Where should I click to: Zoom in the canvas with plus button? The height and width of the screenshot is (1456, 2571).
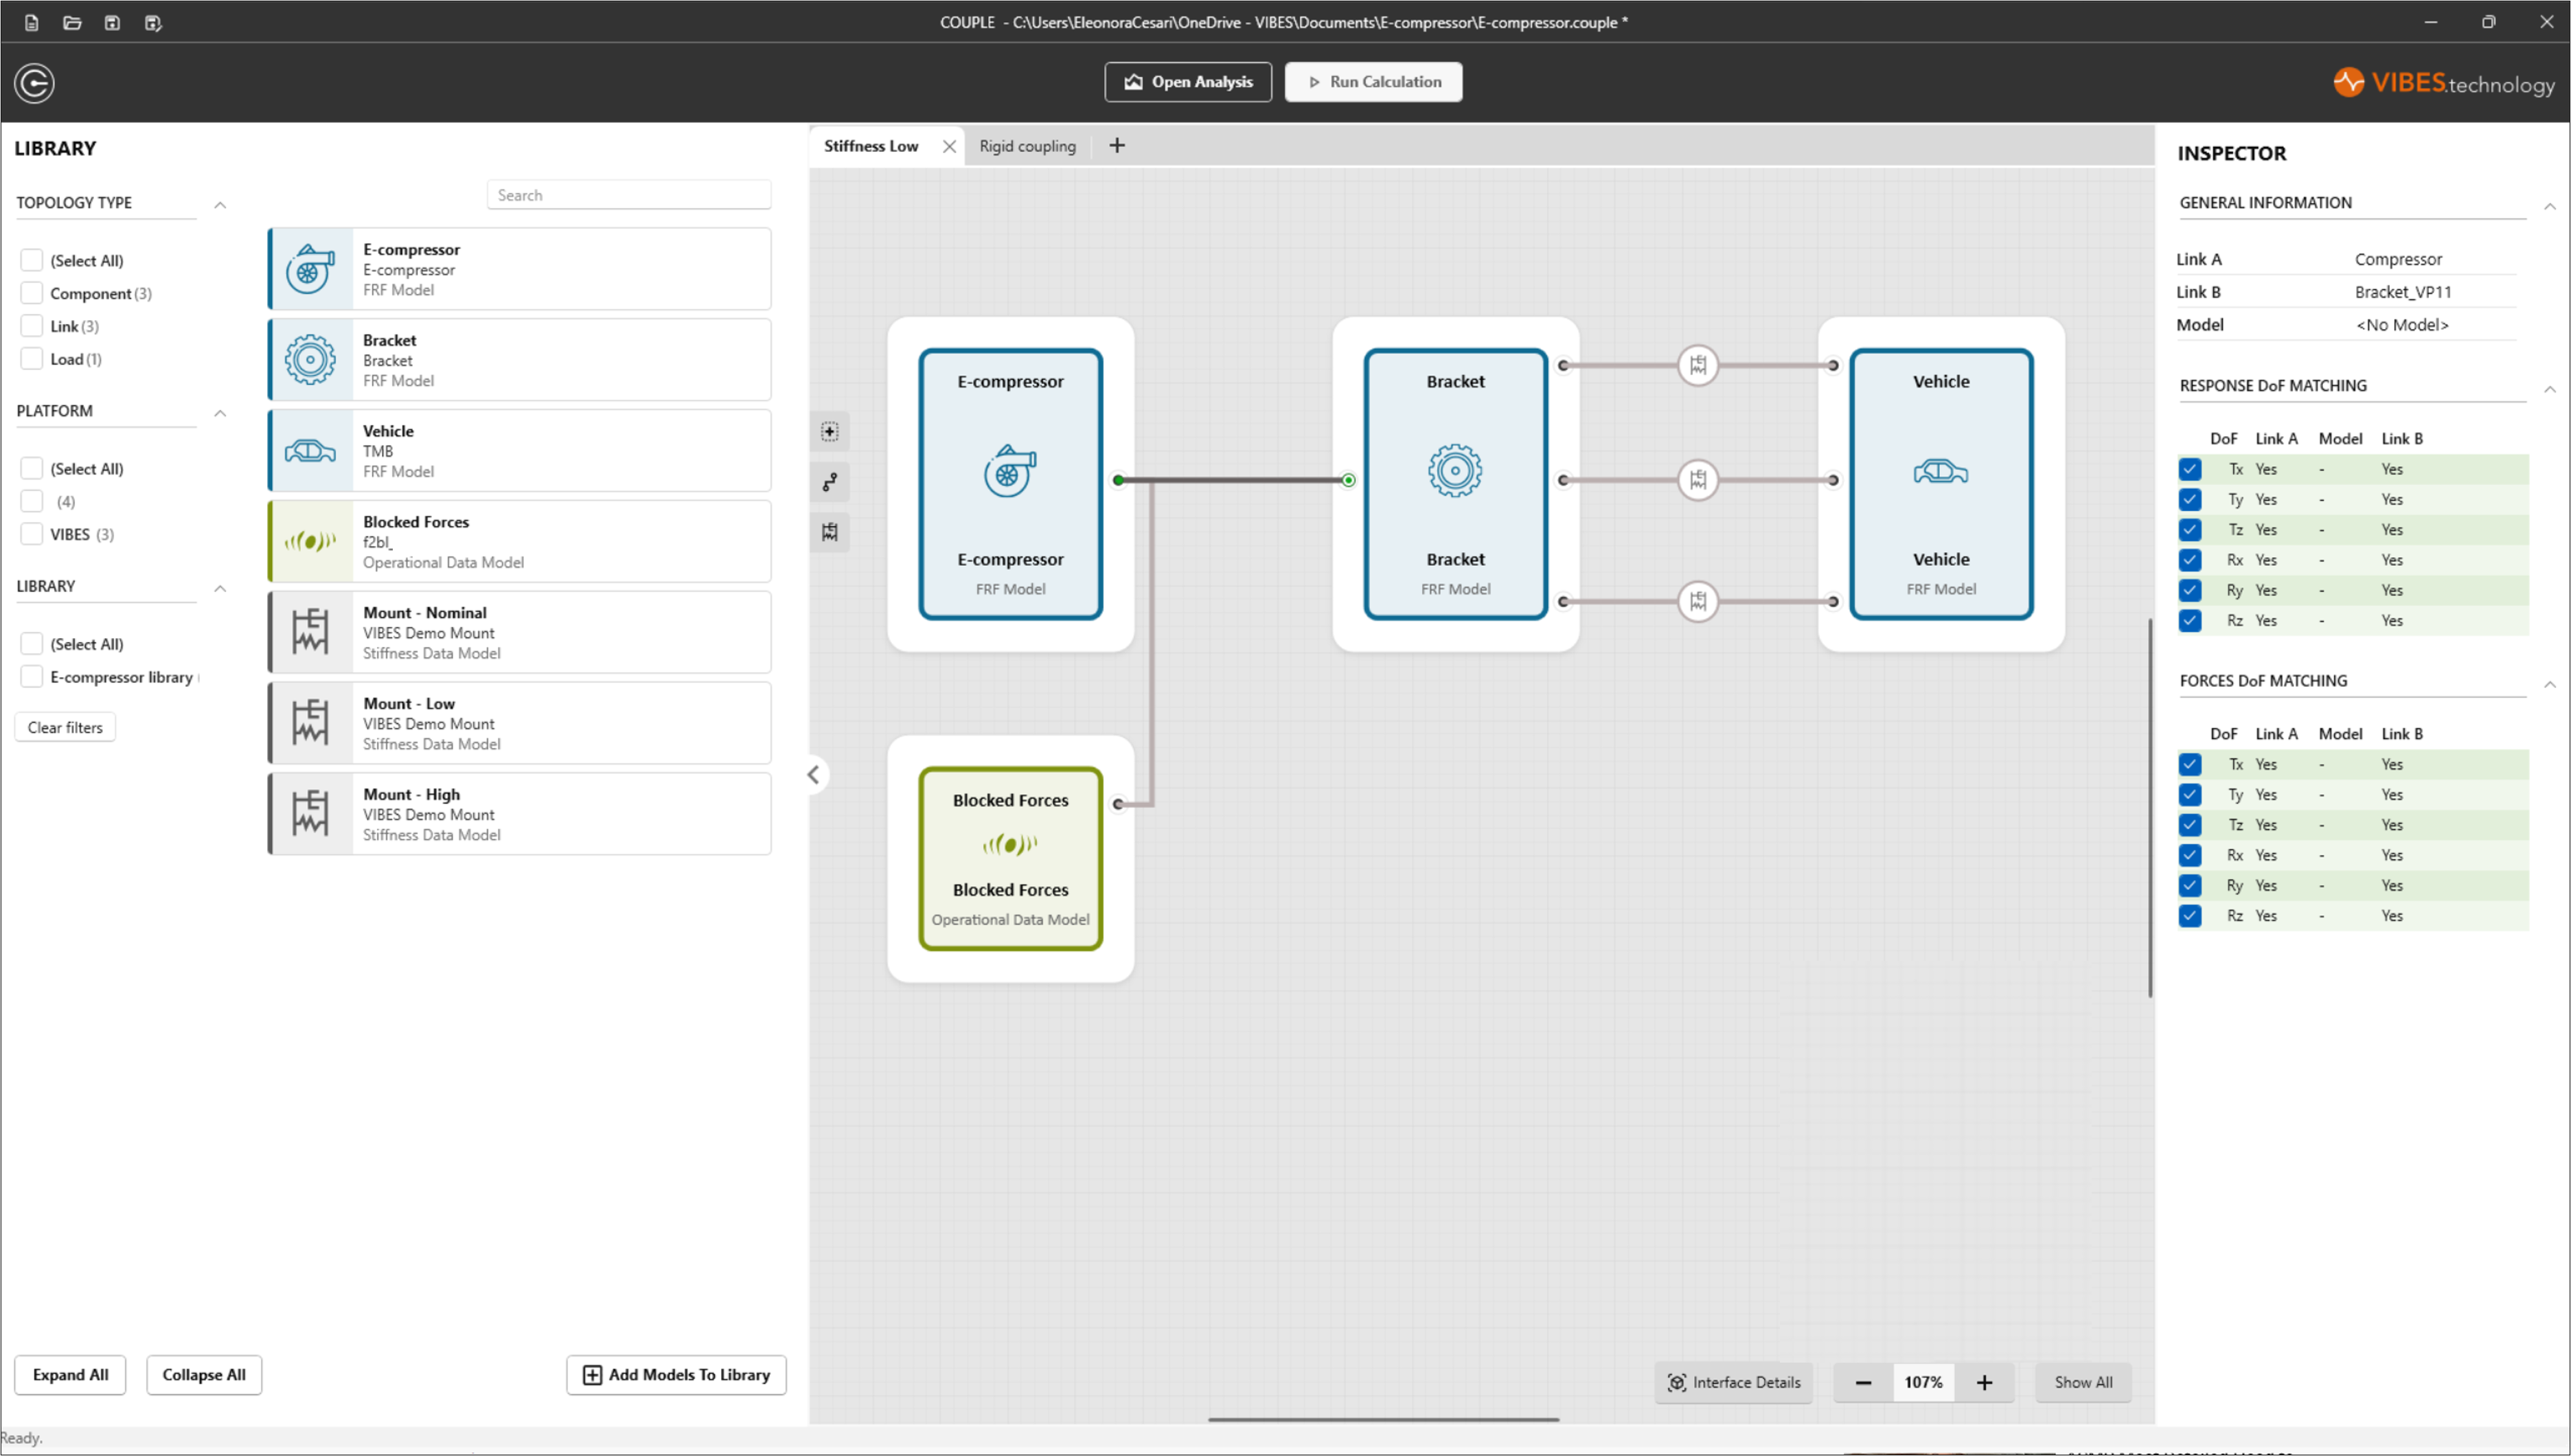pos(1985,1383)
